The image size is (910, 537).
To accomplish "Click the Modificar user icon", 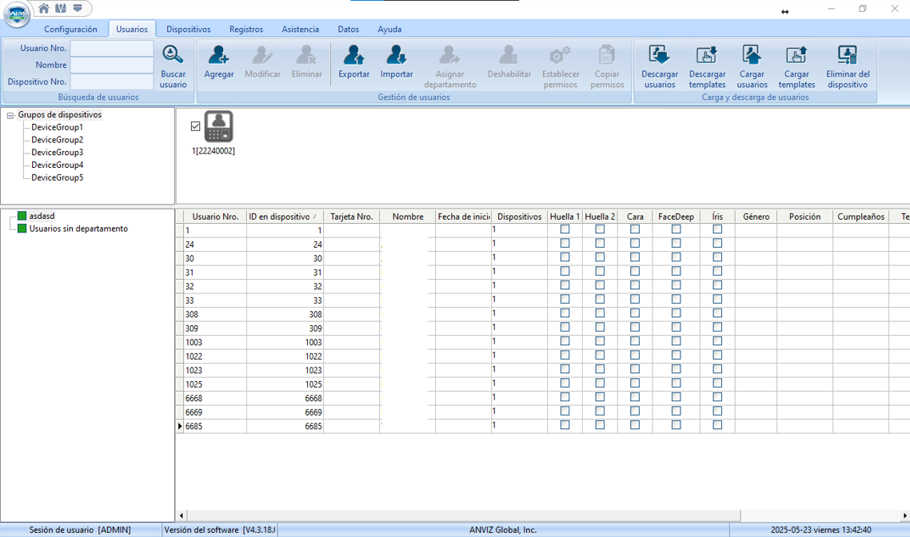I will tap(262, 55).
